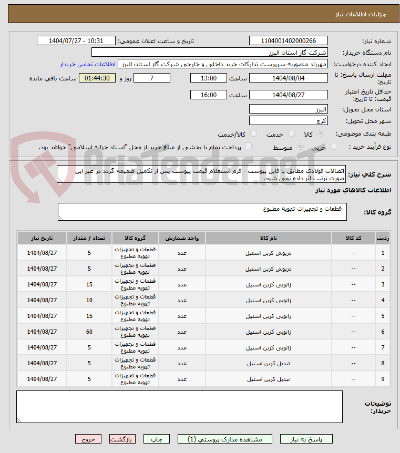Click زانویی کربن استیل in row 7

[269, 347]
